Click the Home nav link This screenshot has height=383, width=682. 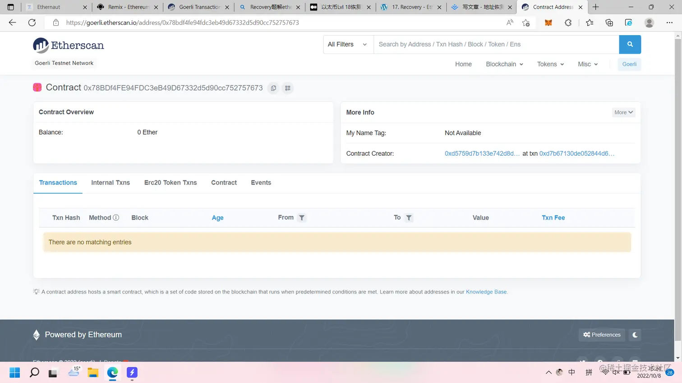(463, 64)
